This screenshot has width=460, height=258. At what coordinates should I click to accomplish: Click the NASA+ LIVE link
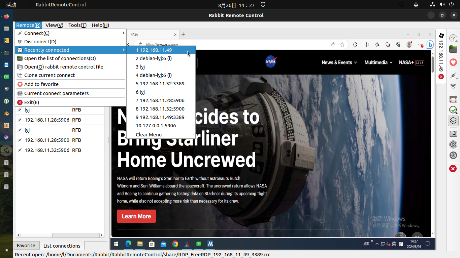[x=411, y=62]
